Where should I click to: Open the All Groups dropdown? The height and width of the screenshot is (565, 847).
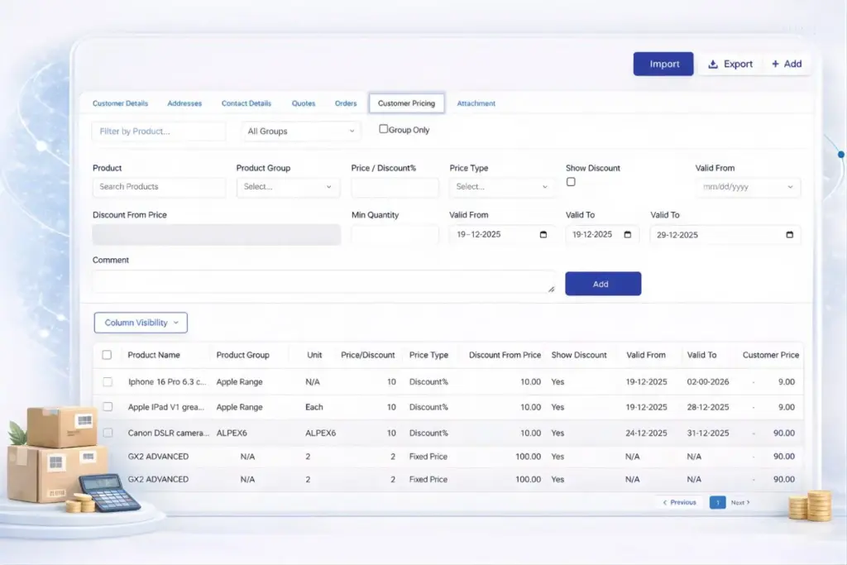(300, 131)
